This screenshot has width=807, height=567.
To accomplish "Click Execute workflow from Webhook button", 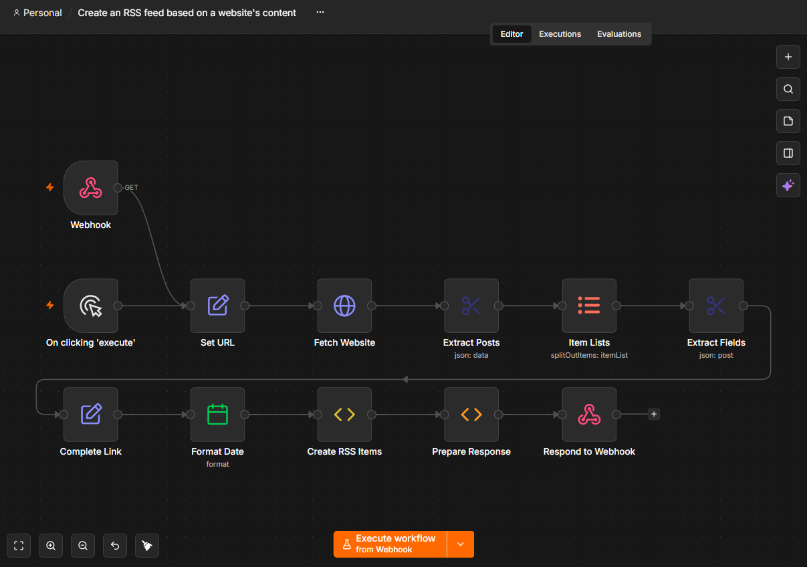I will [390, 544].
